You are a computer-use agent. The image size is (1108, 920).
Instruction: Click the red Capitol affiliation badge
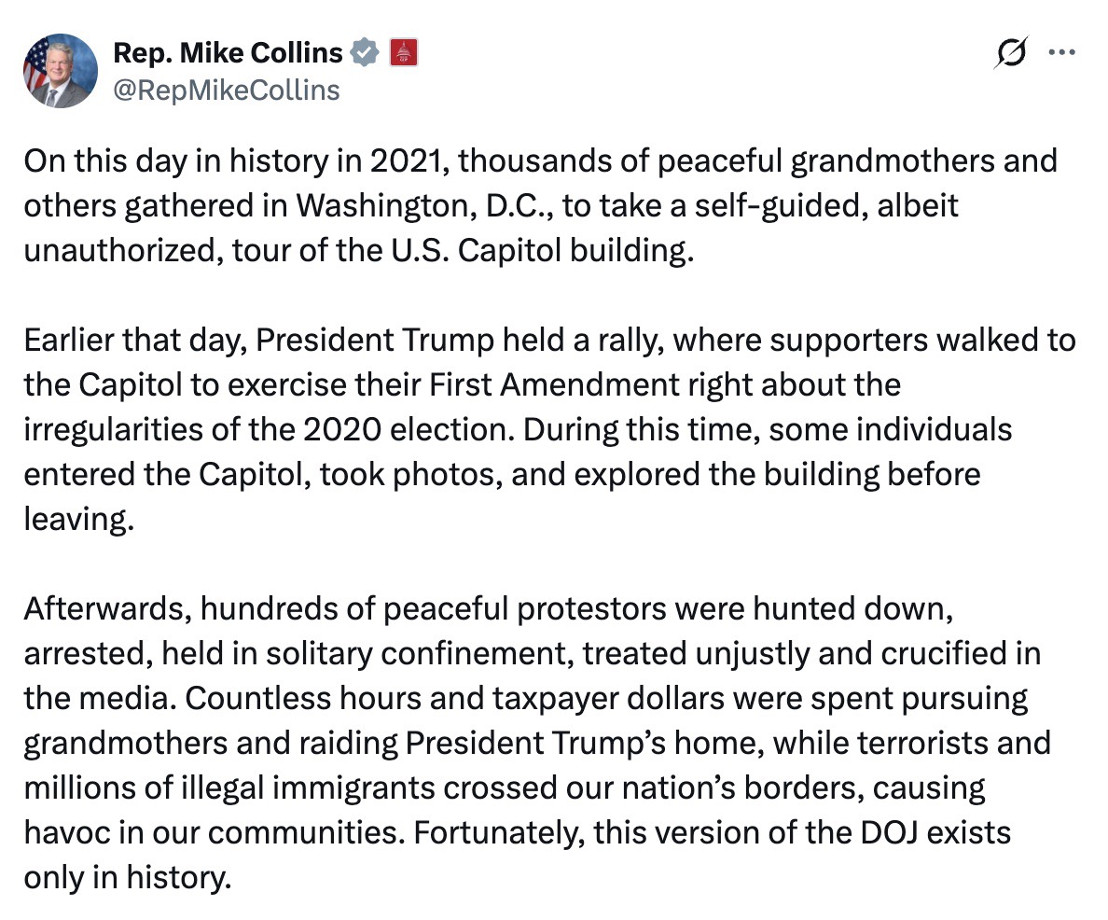403,53
